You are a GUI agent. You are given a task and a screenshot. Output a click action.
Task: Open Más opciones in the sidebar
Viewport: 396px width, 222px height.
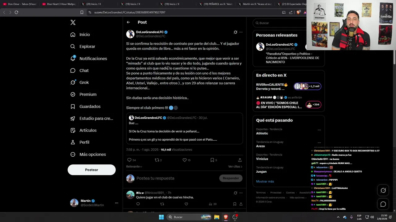pos(88,154)
